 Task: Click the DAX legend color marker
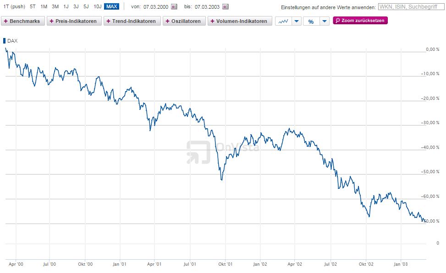(4, 41)
